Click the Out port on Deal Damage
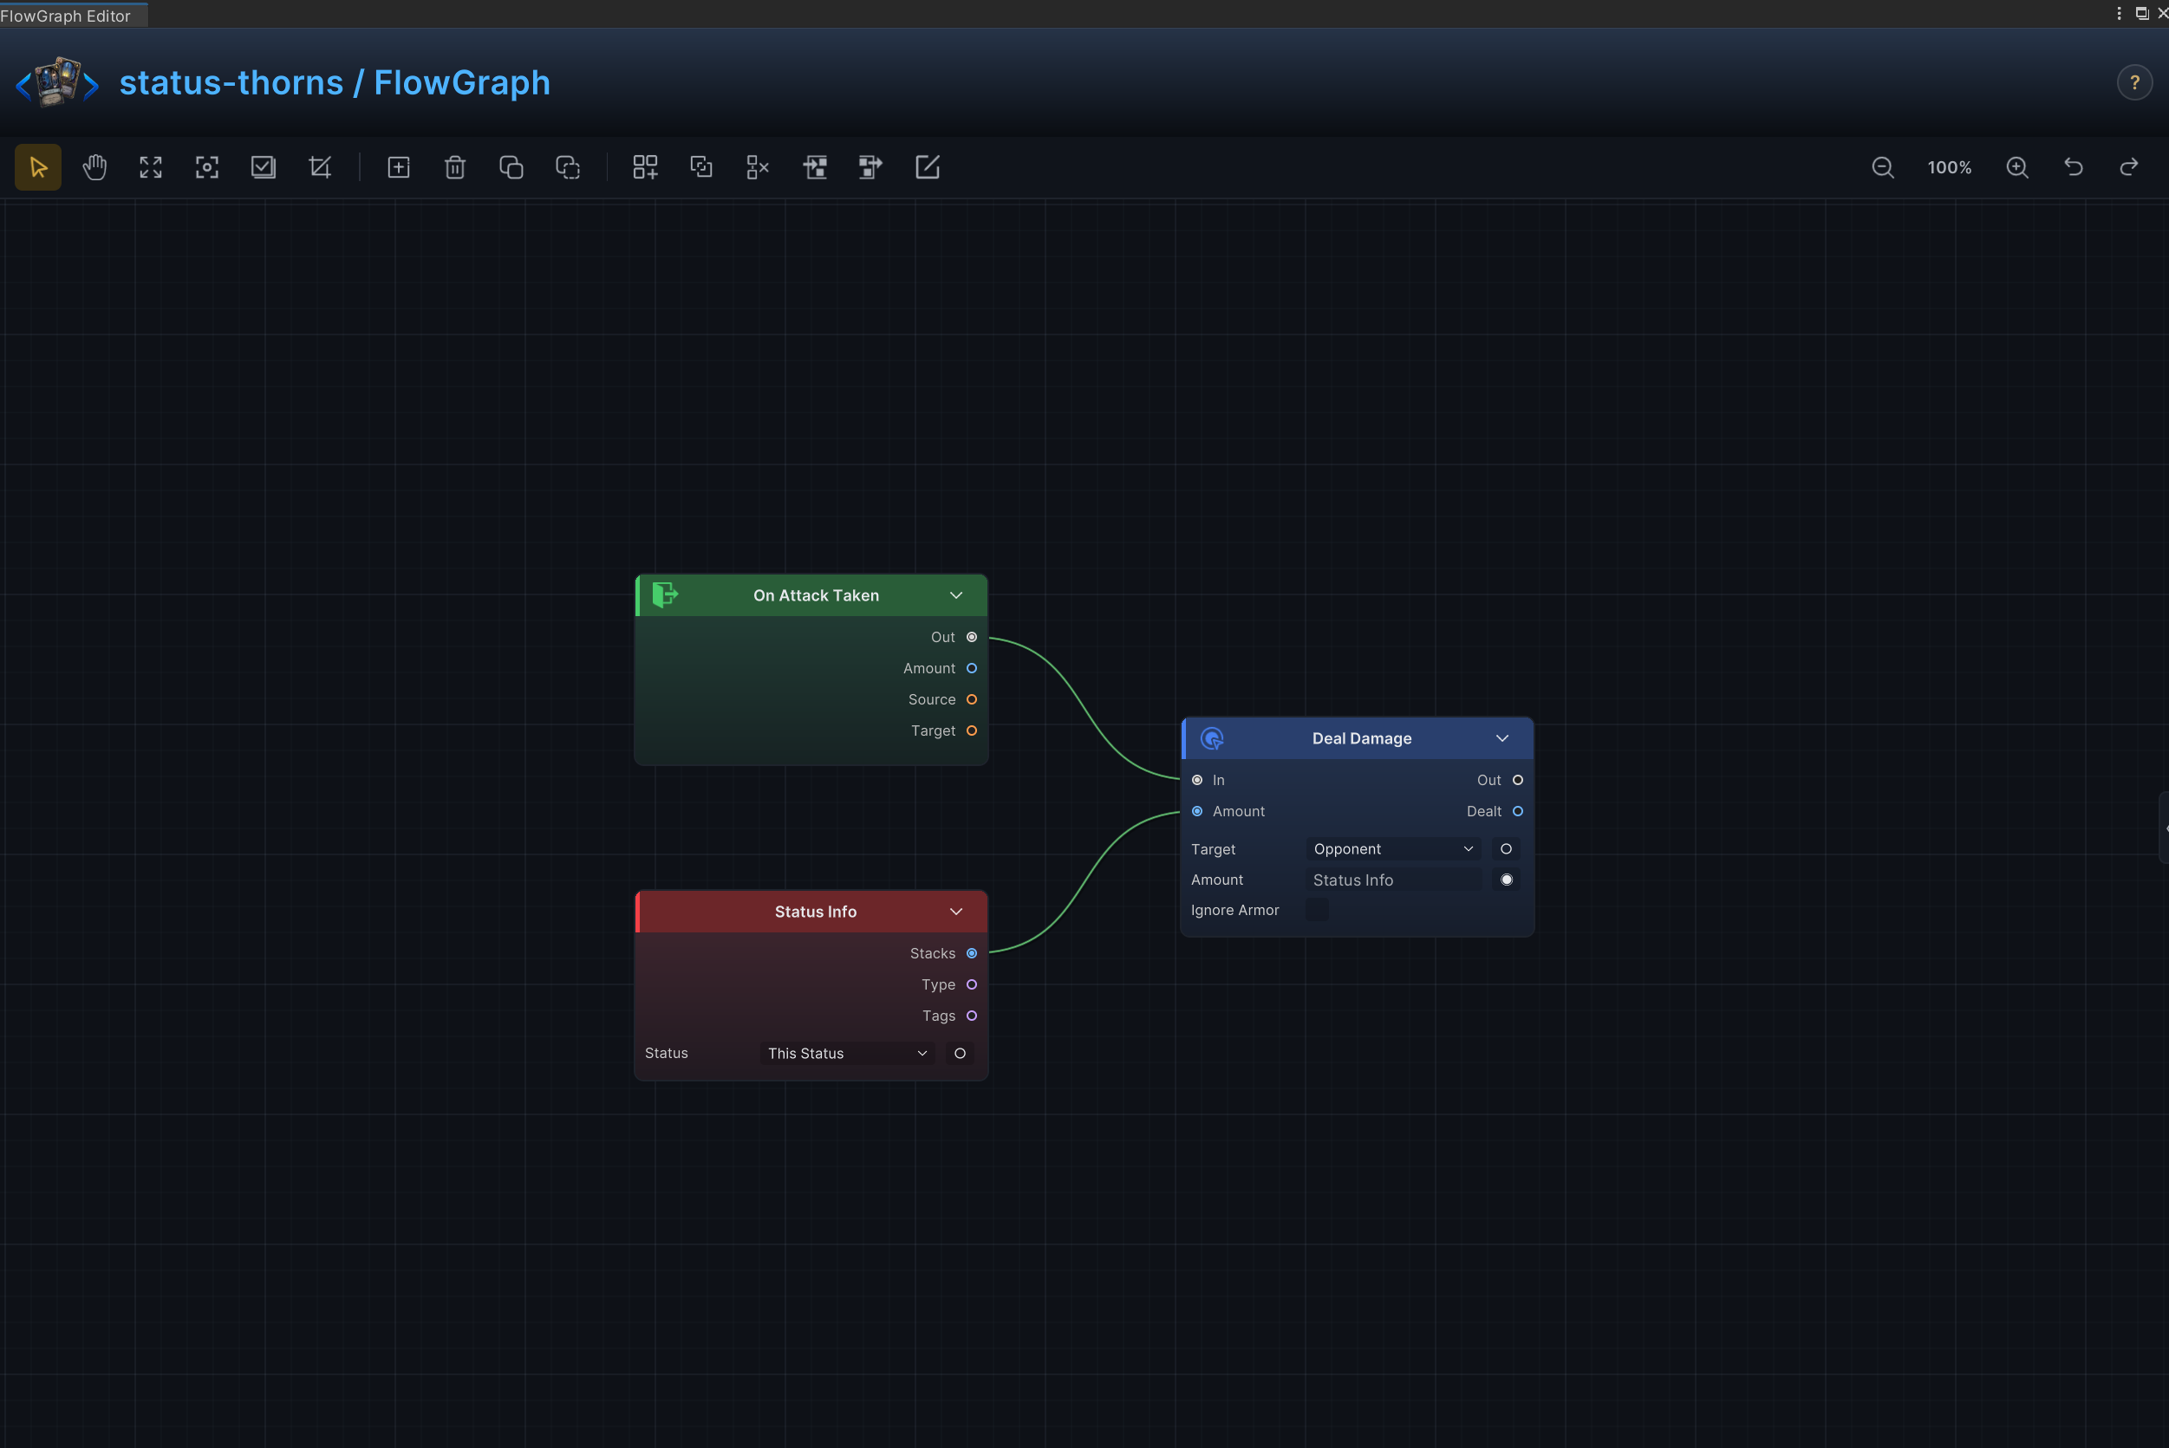This screenshot has height=1448, width=2169. click(1518, 781)
